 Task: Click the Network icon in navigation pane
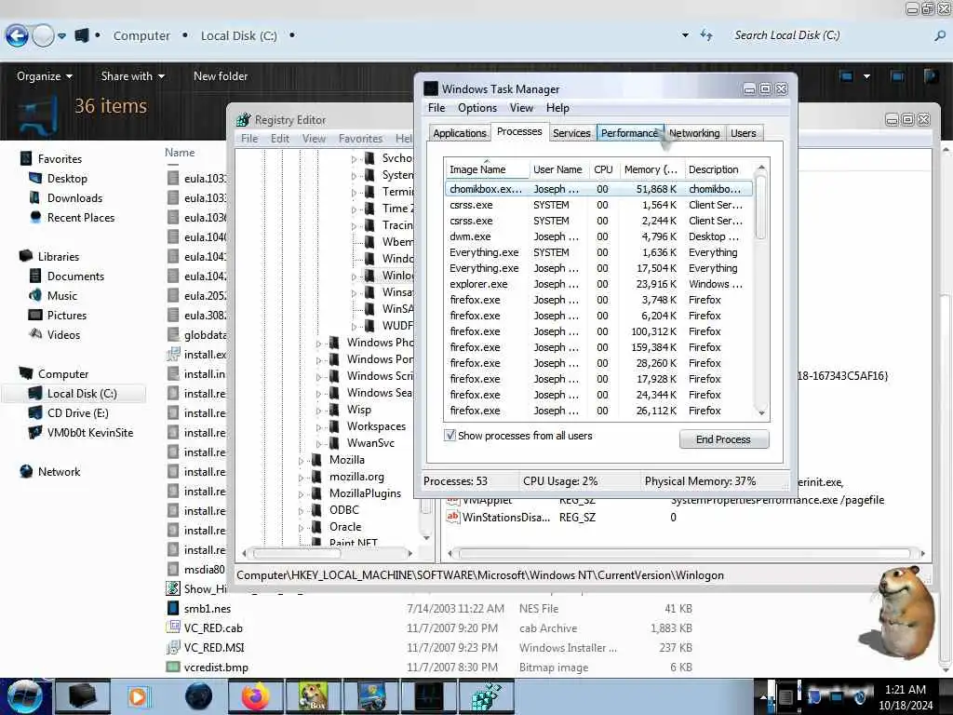(x=26, y=471)
